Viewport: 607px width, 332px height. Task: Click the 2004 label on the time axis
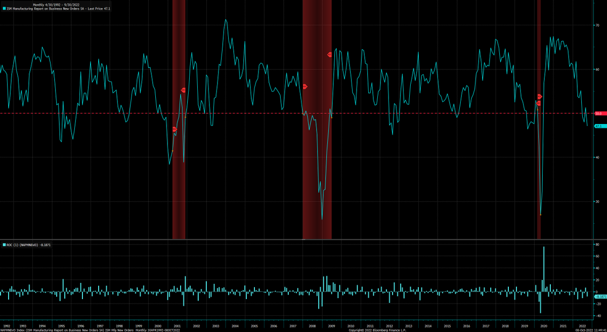tap(235, 326)
